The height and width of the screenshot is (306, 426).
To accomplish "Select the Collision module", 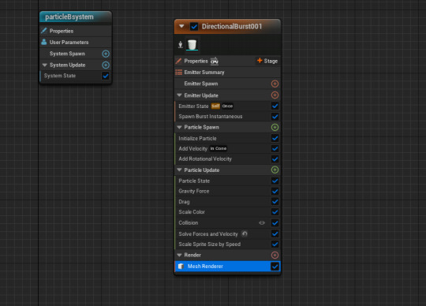I will click(x=227, y=222).
